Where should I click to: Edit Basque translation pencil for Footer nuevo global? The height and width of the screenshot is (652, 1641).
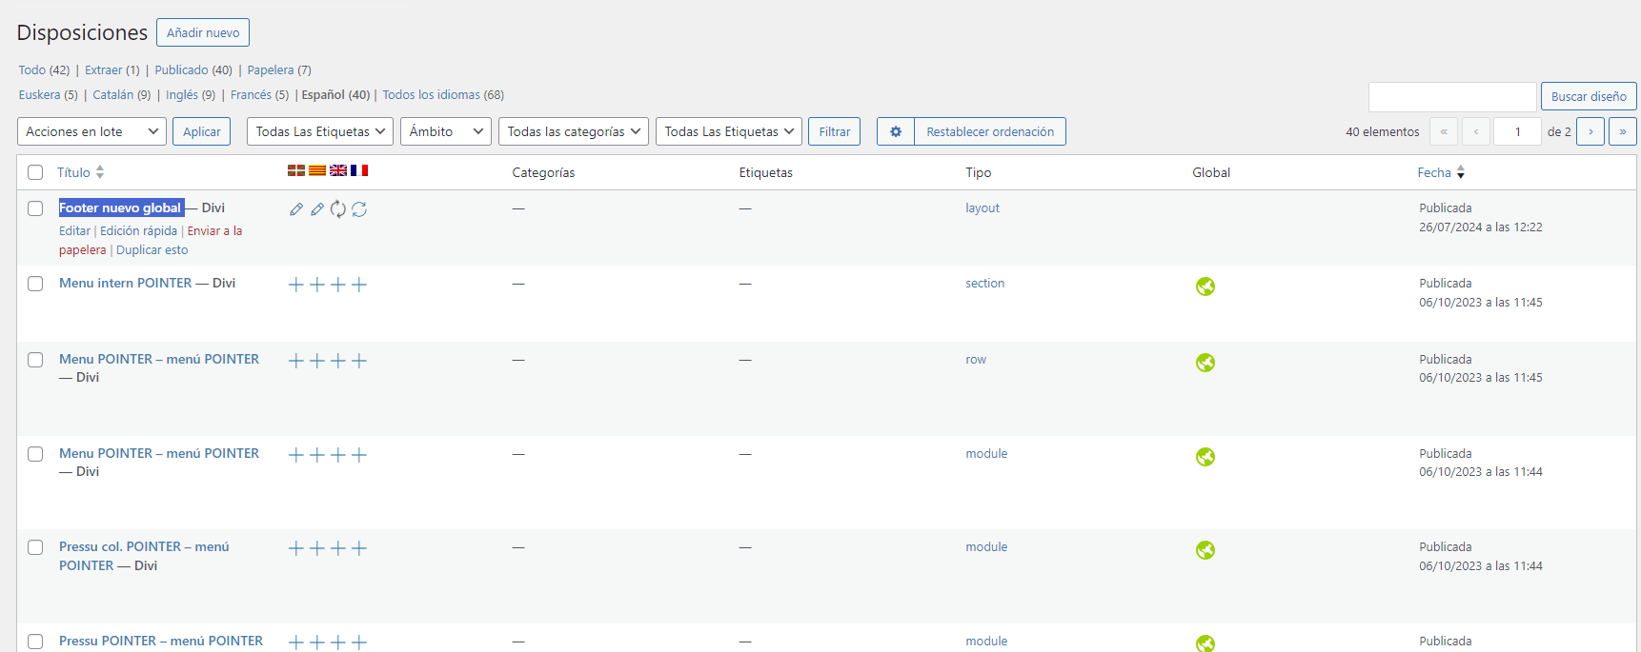[296, 208]
